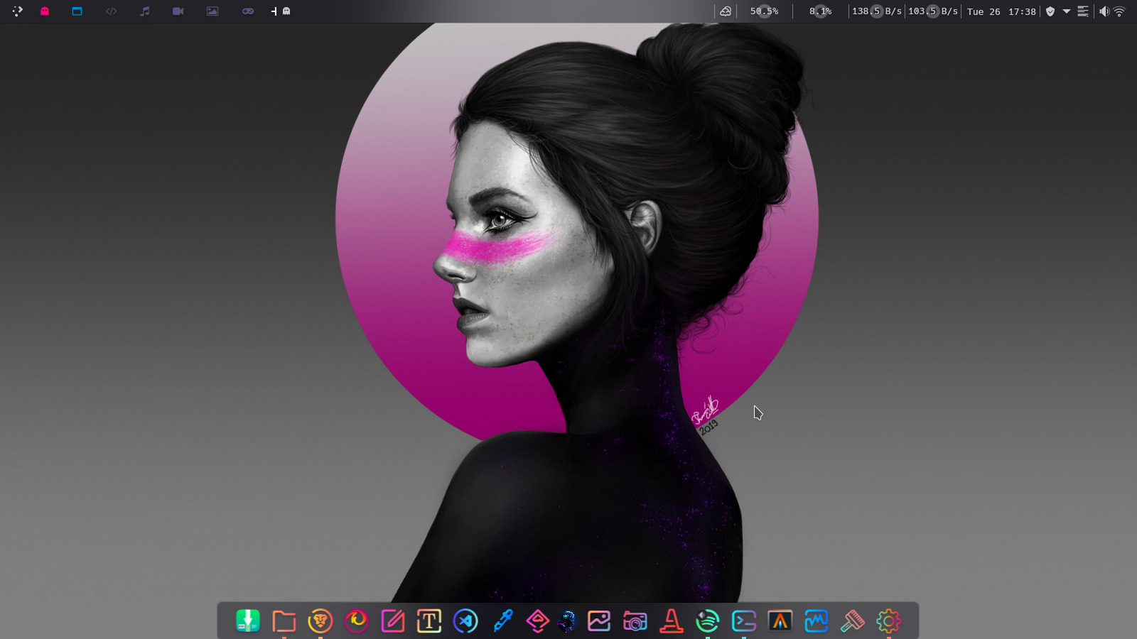Click the 8.1% CPU usage readout
Screen dimensions: 1137x639
coord(820,11)
